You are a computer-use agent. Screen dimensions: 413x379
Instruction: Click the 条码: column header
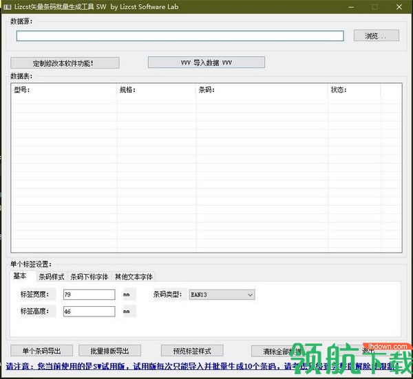(262, 90)
